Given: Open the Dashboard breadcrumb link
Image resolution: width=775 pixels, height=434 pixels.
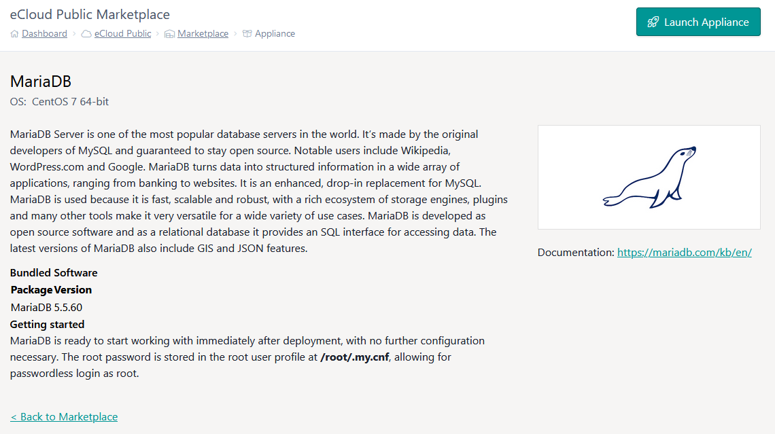Looking at the screenshot, I should (x=44, y=34).
